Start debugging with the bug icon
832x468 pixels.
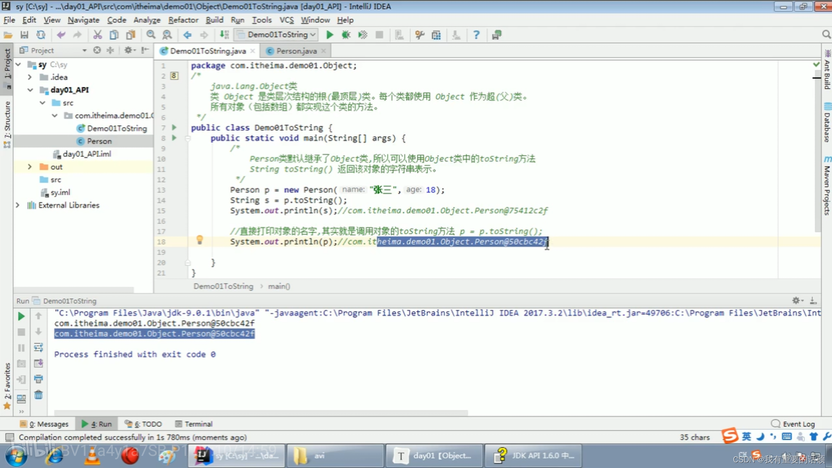click(x=346, y=35)
